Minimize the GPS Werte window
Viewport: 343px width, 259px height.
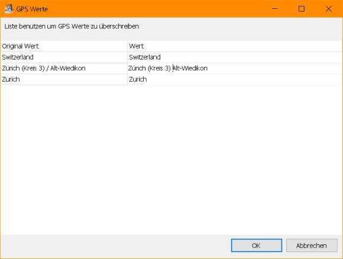point(275,9)
